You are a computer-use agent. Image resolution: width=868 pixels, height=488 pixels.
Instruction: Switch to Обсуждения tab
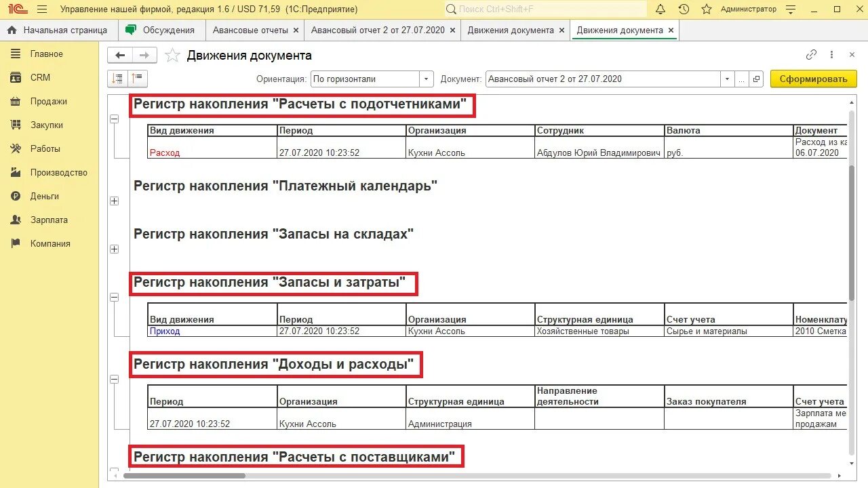coord(161,30)
